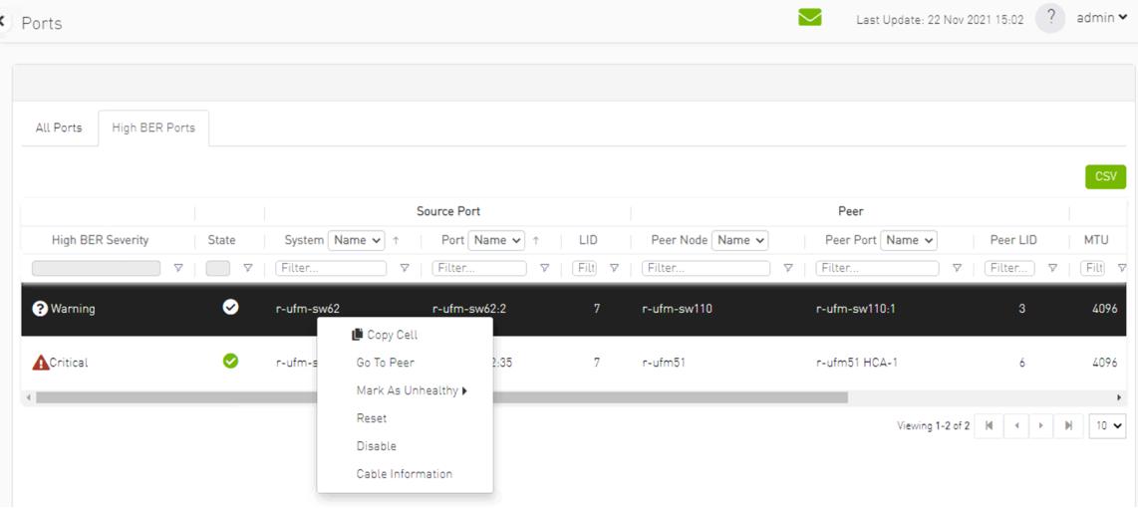The width and height of the screenshot is (1138, 508).
Task: Select Copy Cell from context menu
Action: click(392, 335)
